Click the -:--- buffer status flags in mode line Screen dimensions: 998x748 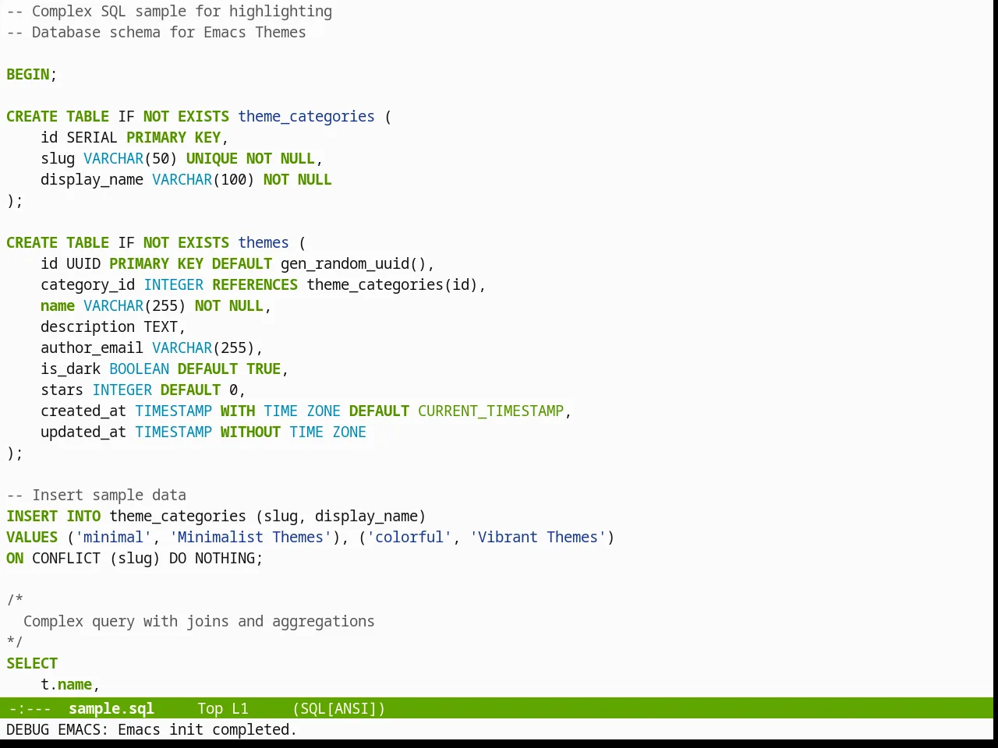[x=30, y=708]
